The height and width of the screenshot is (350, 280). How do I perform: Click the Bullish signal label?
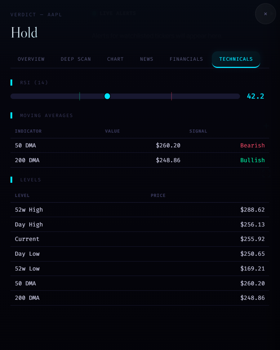tap(252, 160)
